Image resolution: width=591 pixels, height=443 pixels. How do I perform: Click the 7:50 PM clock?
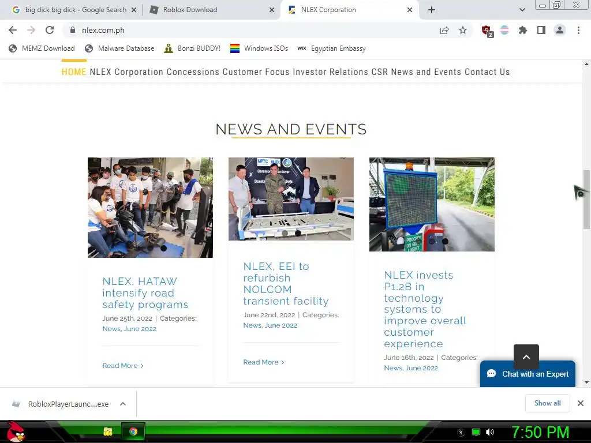[540, 432]
